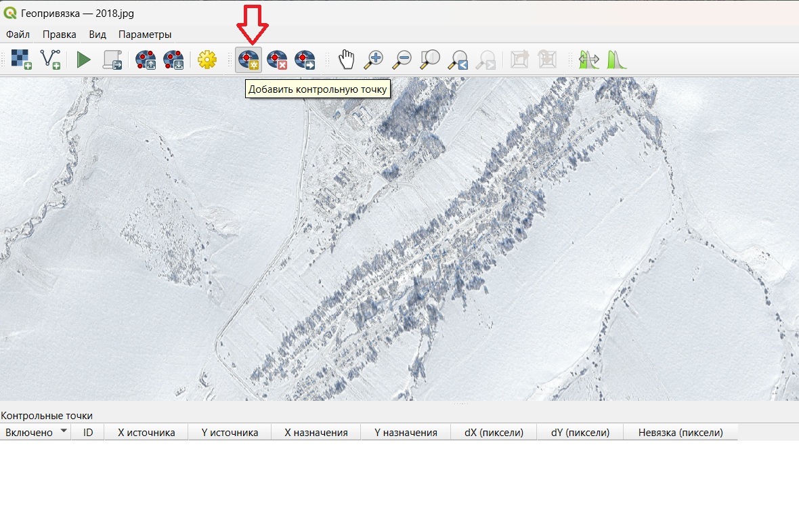Open the Файл menu

[x=18, y=35]
